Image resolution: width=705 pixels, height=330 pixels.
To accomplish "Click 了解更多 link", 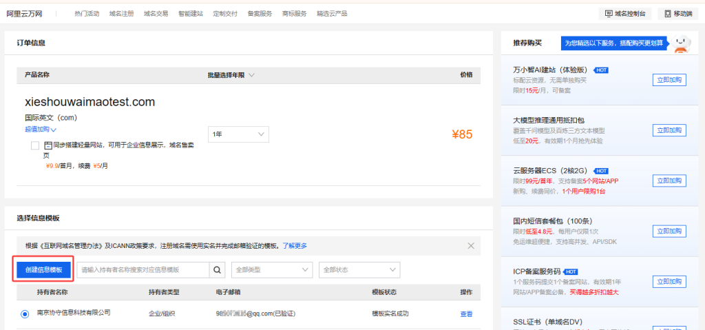I will (295, 246).
